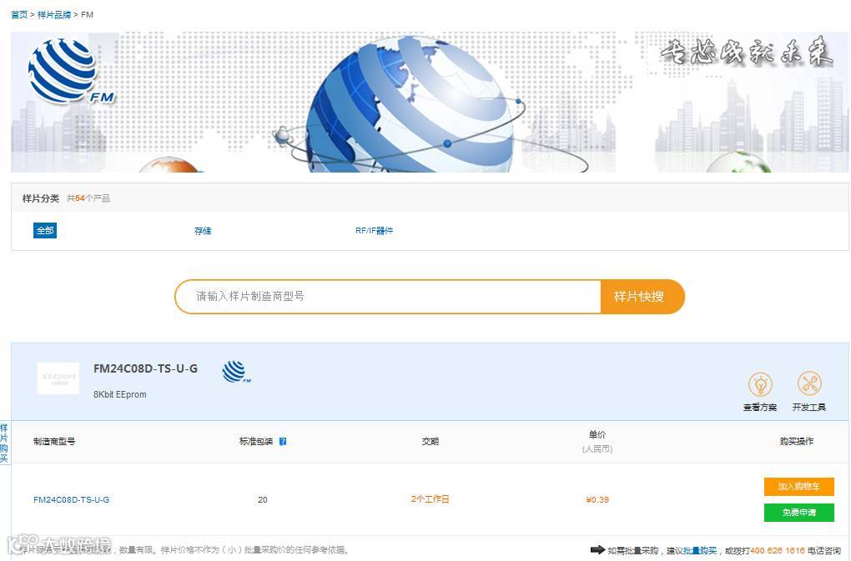Click the FM globe logo in banner

[71, 71]
